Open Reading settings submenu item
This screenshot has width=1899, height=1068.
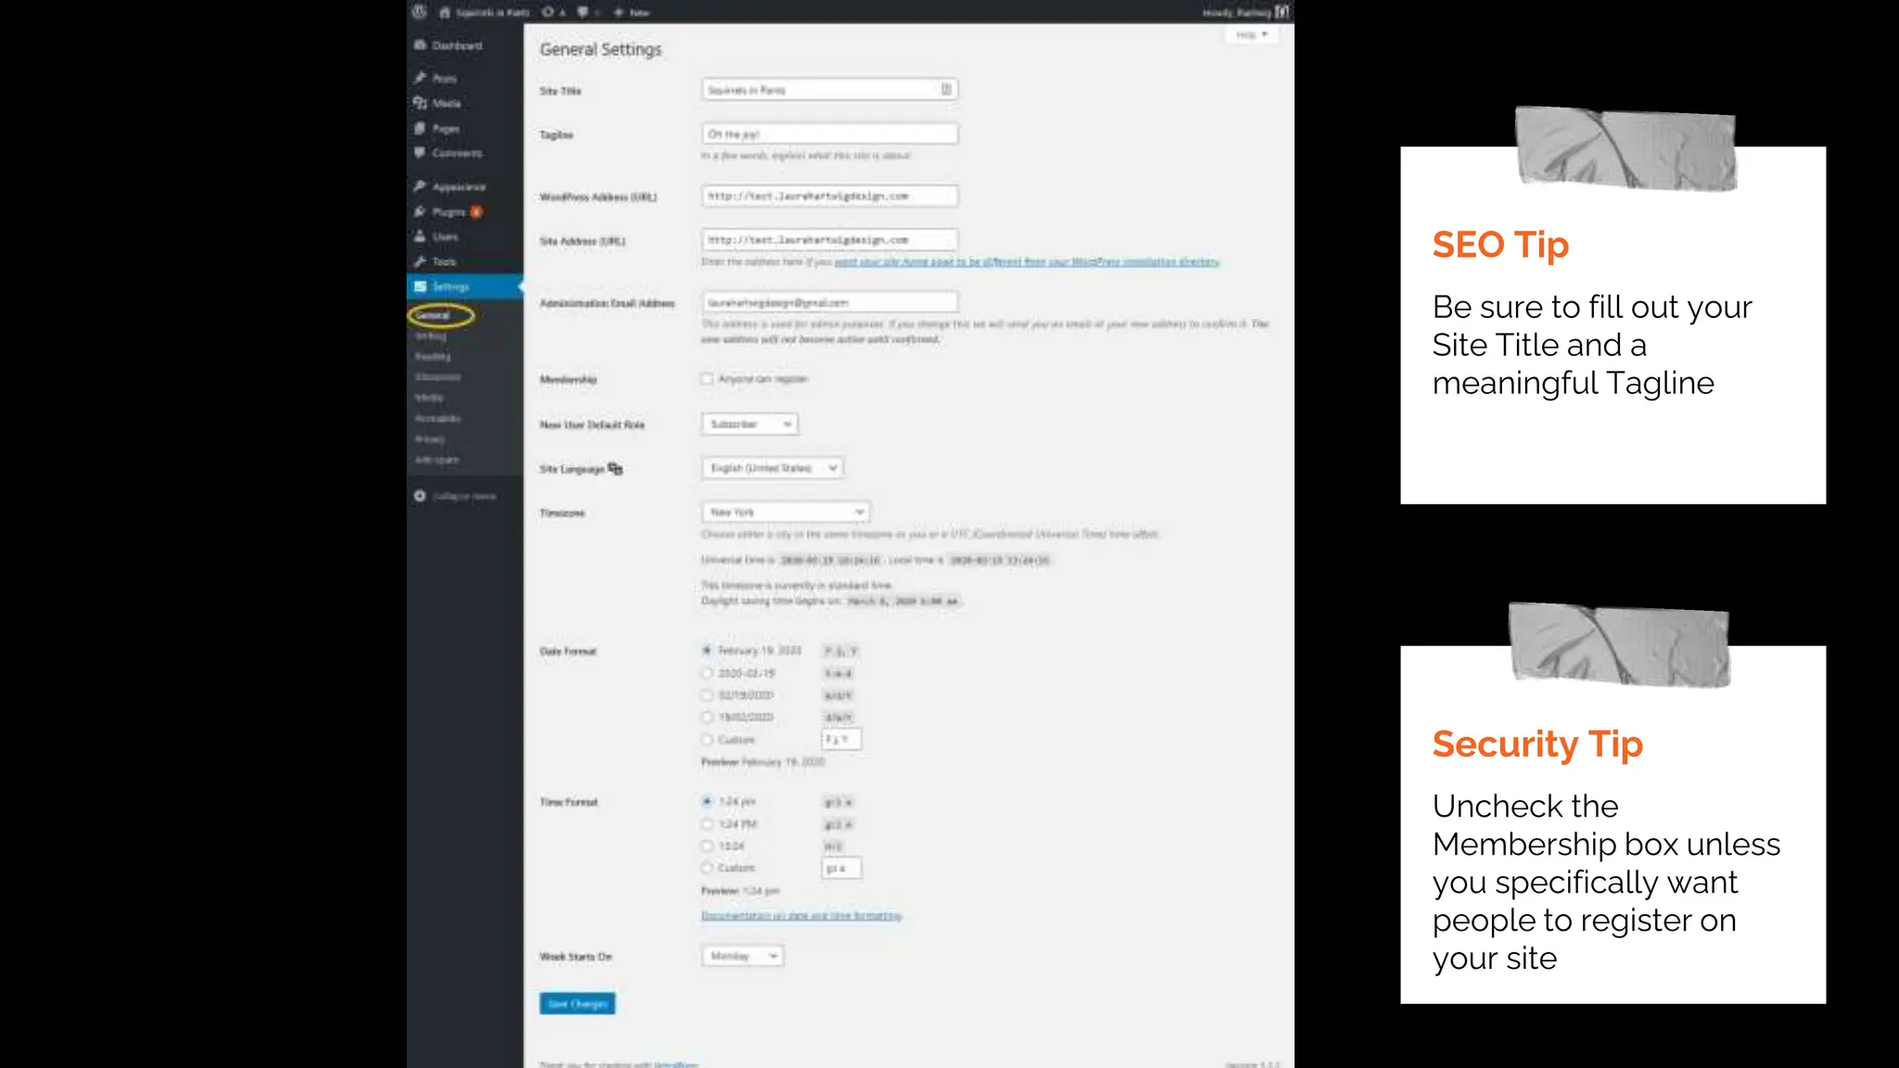(x=433, y=356)
